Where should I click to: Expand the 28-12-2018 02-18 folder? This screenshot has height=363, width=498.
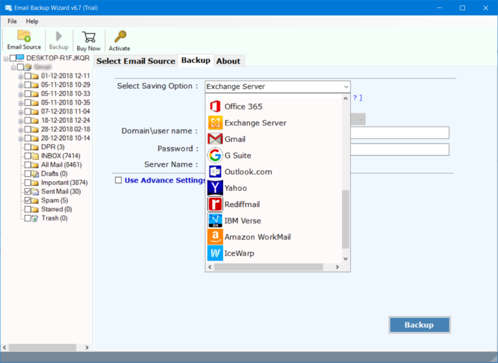click(21, 130)
